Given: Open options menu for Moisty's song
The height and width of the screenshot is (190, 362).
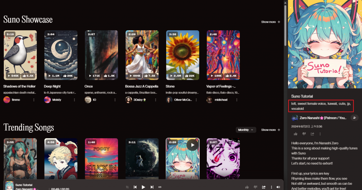Looking at the screenshot, I should [74, 100].
